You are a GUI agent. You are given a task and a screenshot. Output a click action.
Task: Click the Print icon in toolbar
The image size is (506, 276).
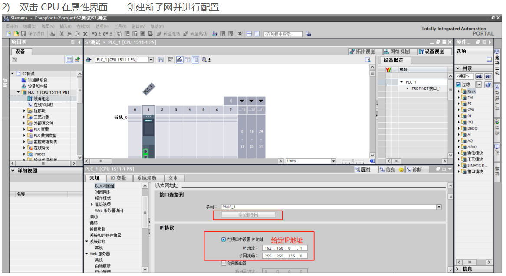point(53,34)
